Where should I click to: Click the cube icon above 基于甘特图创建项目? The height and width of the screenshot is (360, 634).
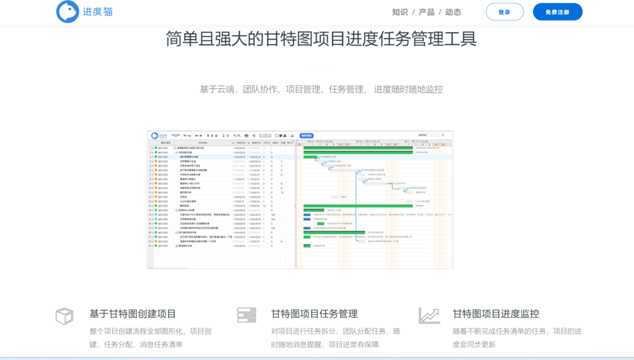64,315
